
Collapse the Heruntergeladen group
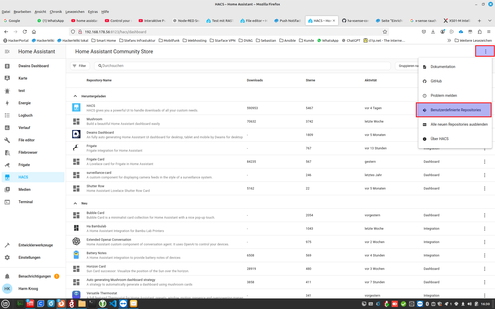(x=75, y=96)
